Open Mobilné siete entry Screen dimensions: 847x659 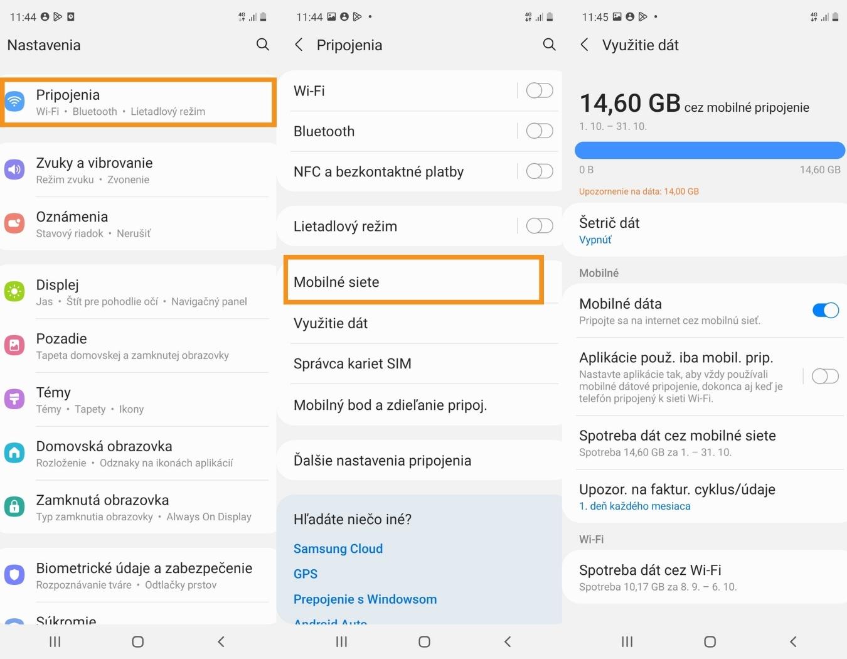[x=413, y=280]
